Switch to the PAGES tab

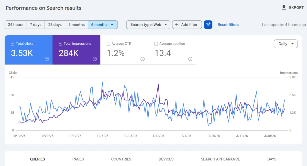point(78,159)
